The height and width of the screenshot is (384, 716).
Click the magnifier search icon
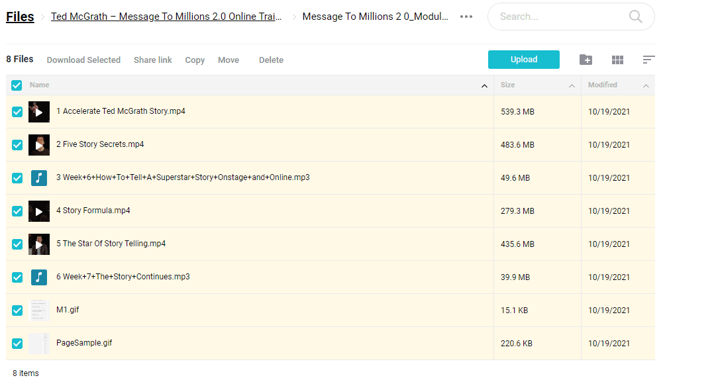pyautogui.click(x=635, y=17)
